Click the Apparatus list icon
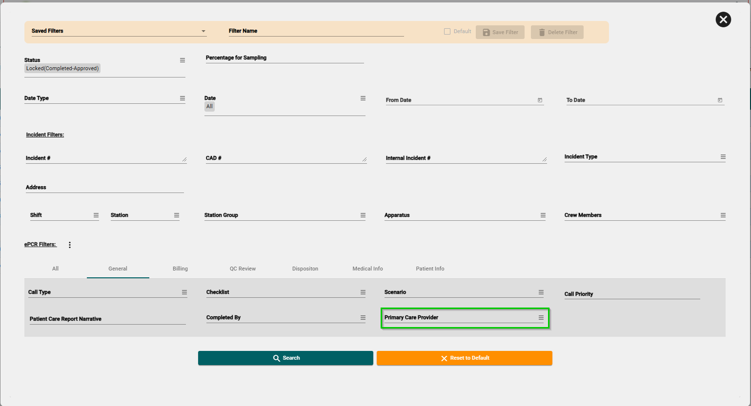The width and height of the screenshot is (751, 406). [x=543, y=215]
